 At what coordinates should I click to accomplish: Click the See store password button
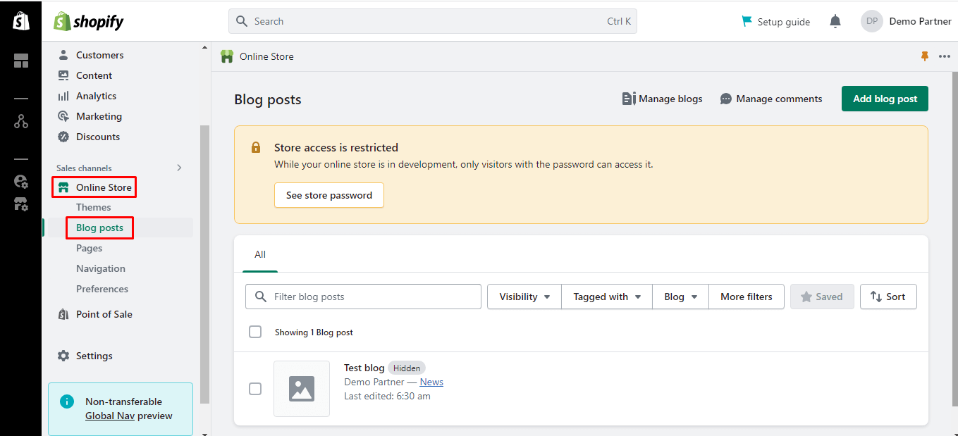tap(329, 195)
